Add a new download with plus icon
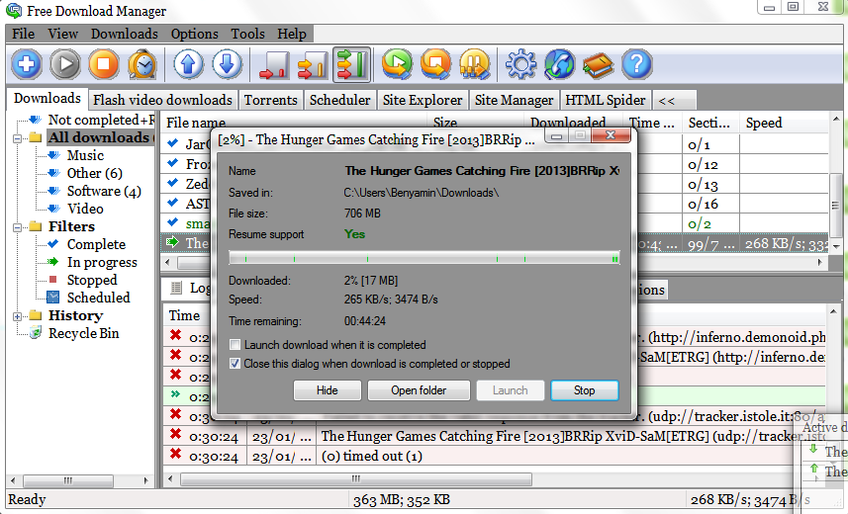 [x=26, y=64]
